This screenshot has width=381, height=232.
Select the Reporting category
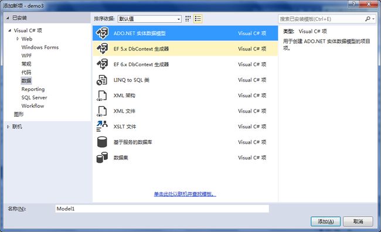click(33, 89)
